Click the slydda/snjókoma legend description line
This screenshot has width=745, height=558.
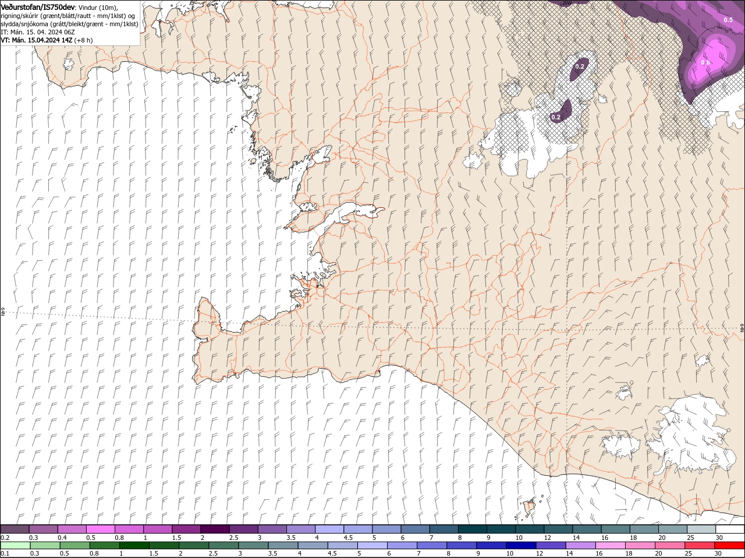[x=70, y=24]
